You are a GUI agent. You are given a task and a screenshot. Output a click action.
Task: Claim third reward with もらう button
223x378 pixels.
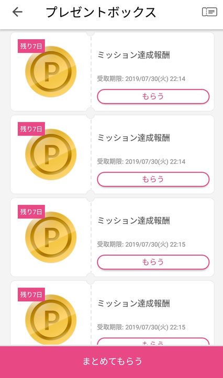153,262
